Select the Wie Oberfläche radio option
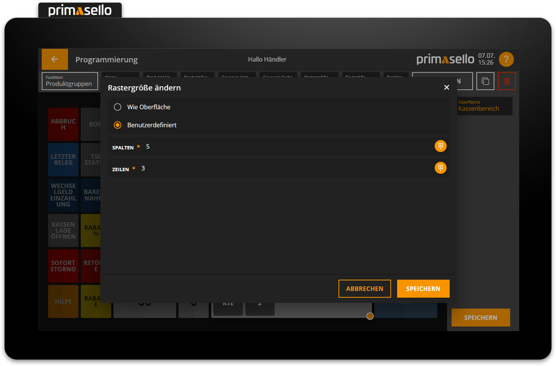The image size is (556, 366). (x=117, y=107)
